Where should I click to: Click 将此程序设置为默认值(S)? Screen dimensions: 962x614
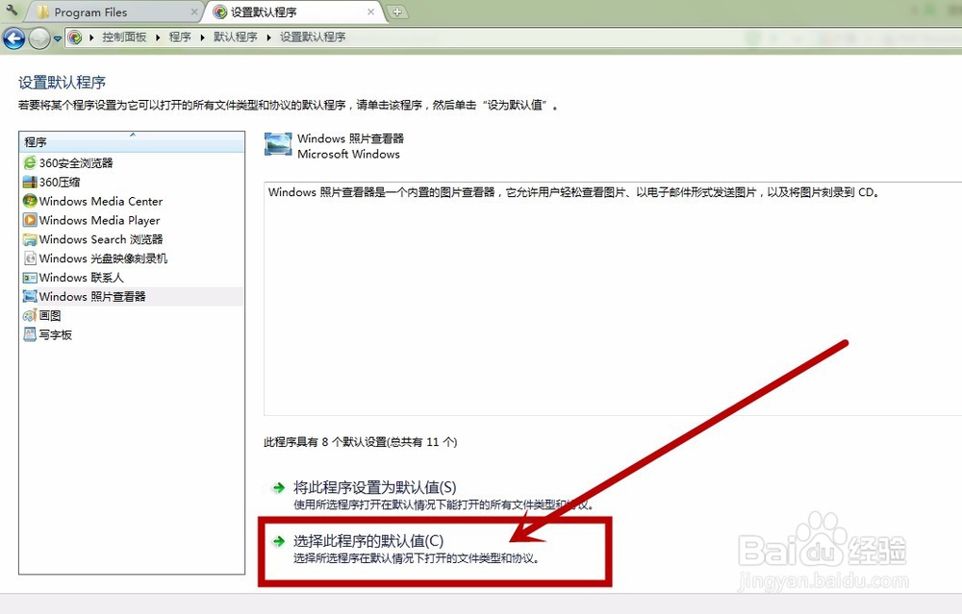click(375, 488)
